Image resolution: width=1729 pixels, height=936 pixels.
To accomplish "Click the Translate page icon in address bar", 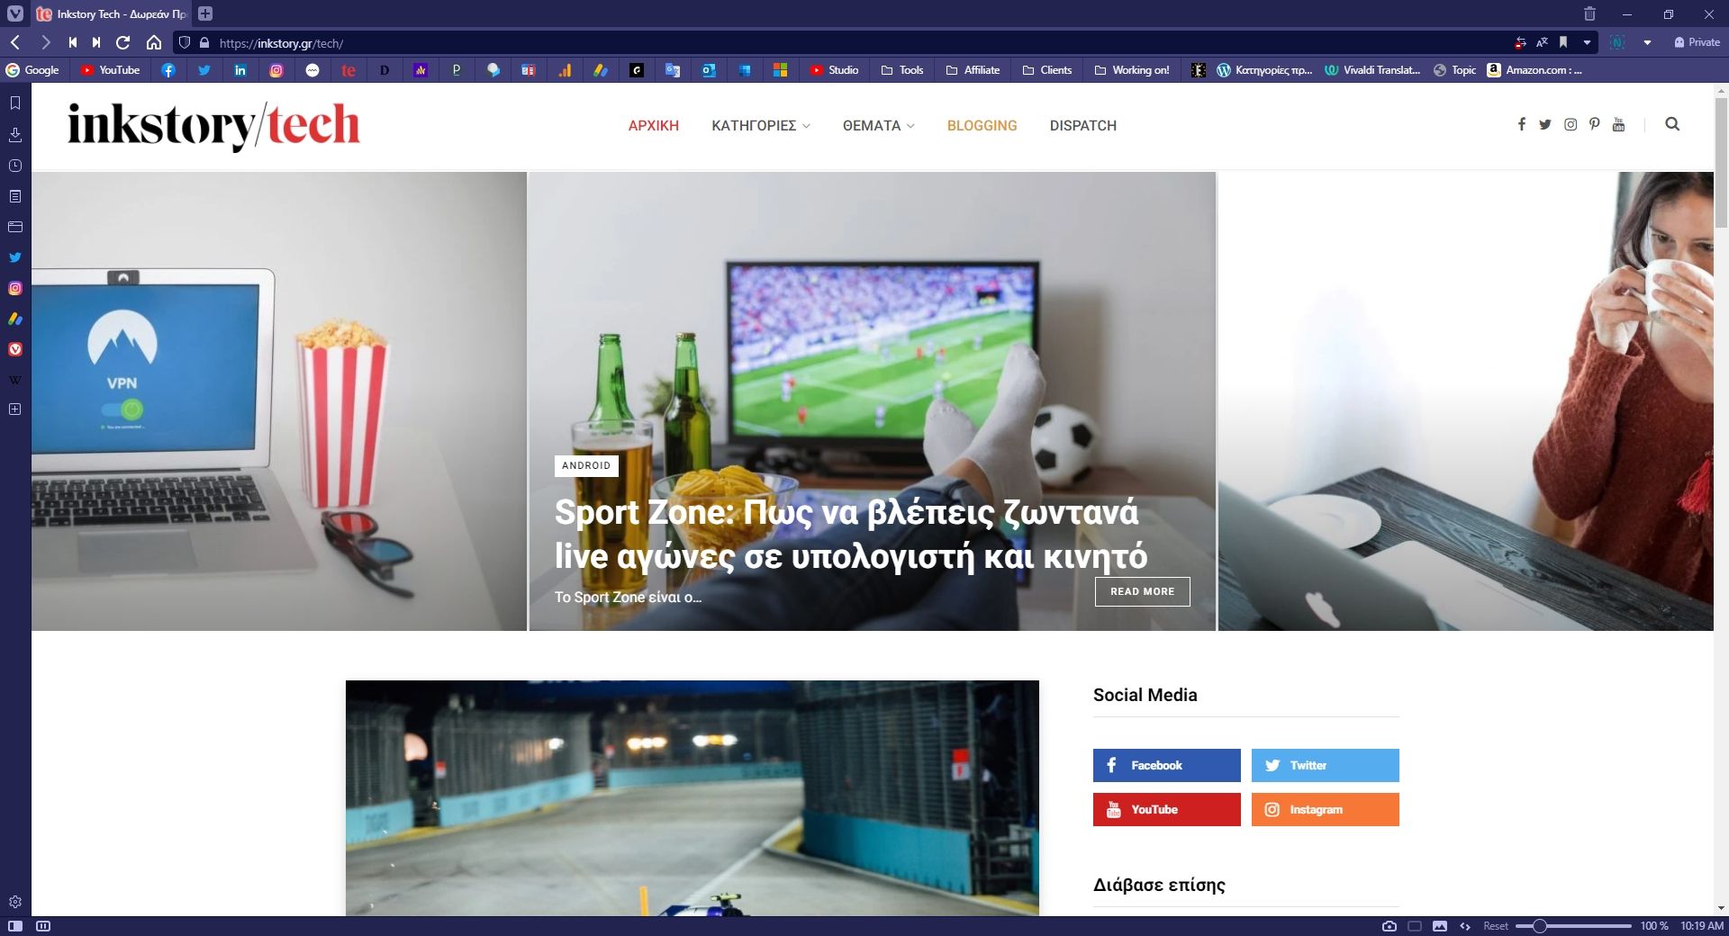I will point(1542,42).
